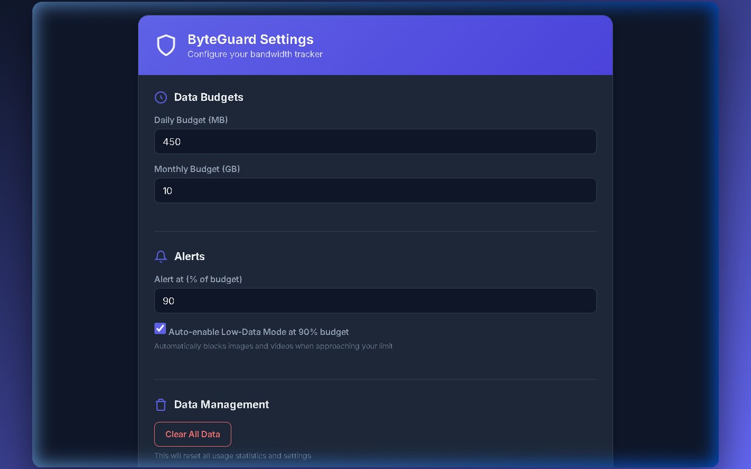Click the Data Budgets section heading
This screenshot has height=469, width=751.
pos(209,97)
